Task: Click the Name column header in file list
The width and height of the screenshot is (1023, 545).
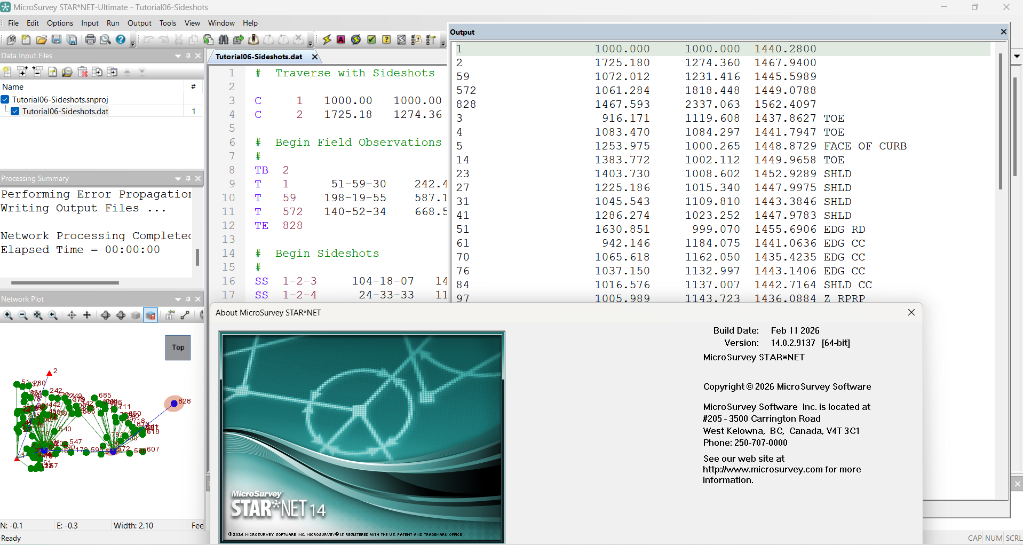Action: coord(92,86)
